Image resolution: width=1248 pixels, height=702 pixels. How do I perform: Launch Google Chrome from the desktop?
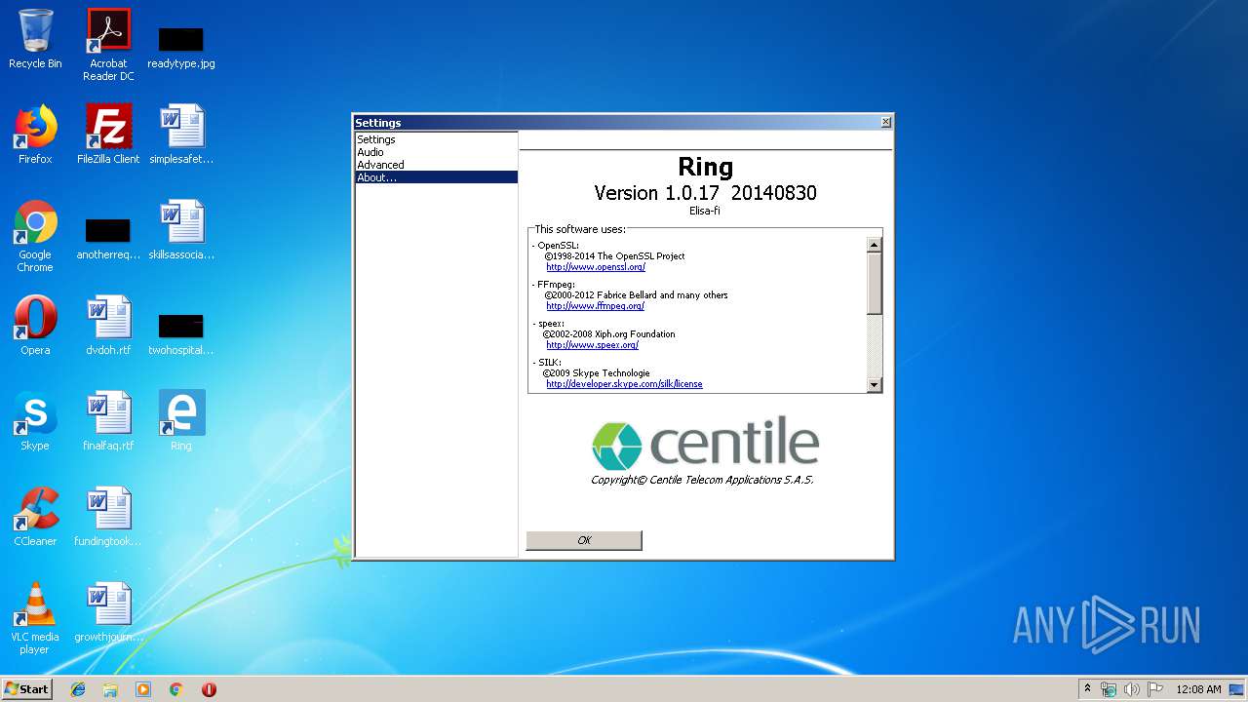tap(35, 236)
